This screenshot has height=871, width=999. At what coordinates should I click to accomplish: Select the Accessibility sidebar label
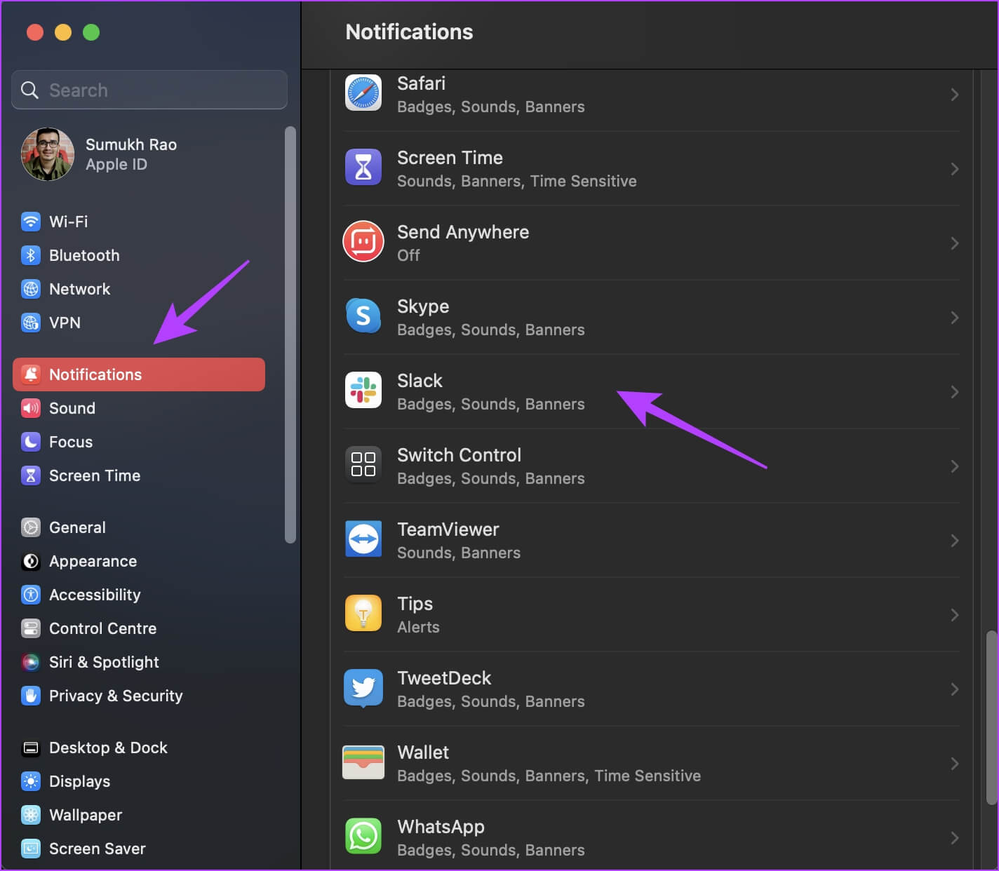click(x=95, y=595)
